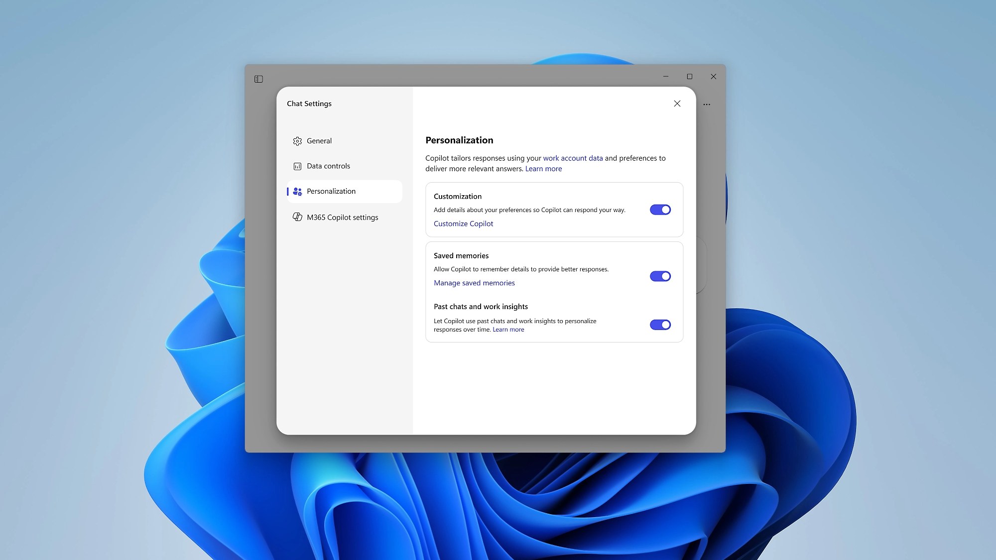Open the Customize Copilot link
The height and width of the screenshot is (560, 996).
pyautogui.click(x=463, y=224)
